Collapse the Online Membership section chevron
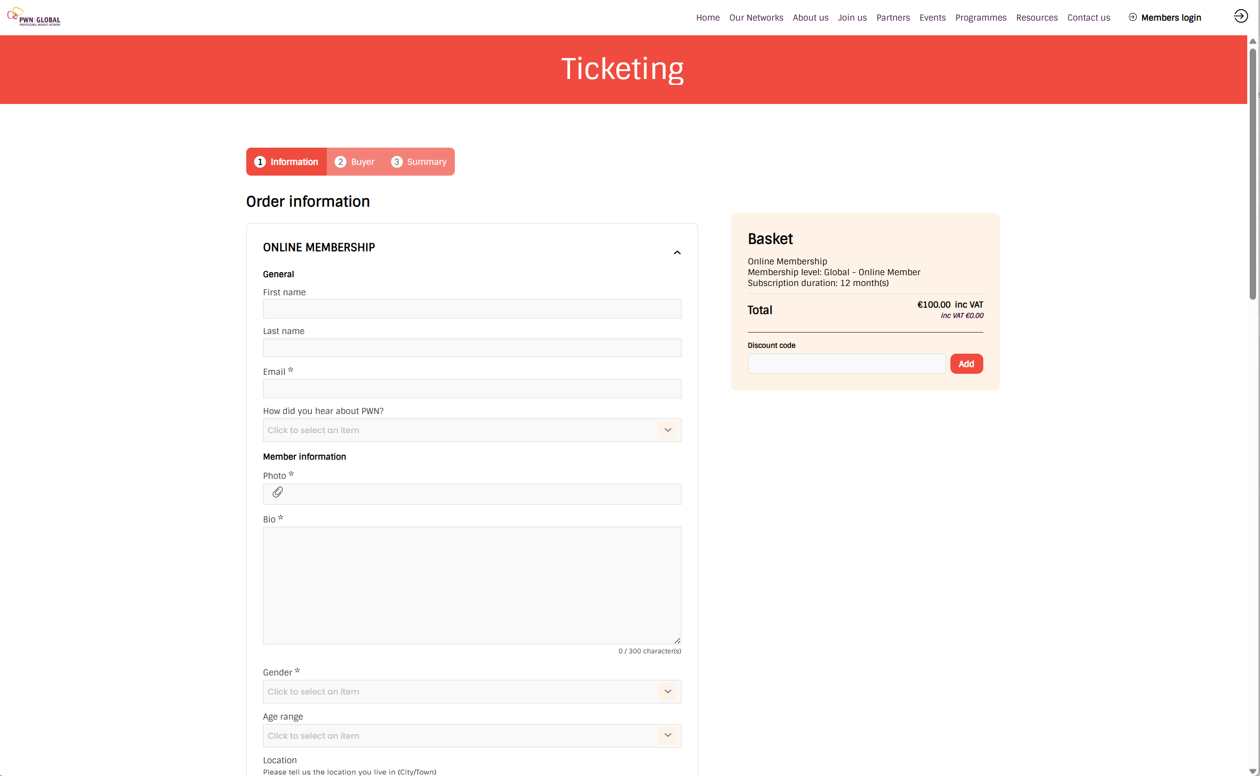This screenshot has width=1260, height=776. click(677, 253)
